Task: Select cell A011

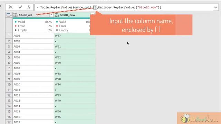Action: (33, 90)
